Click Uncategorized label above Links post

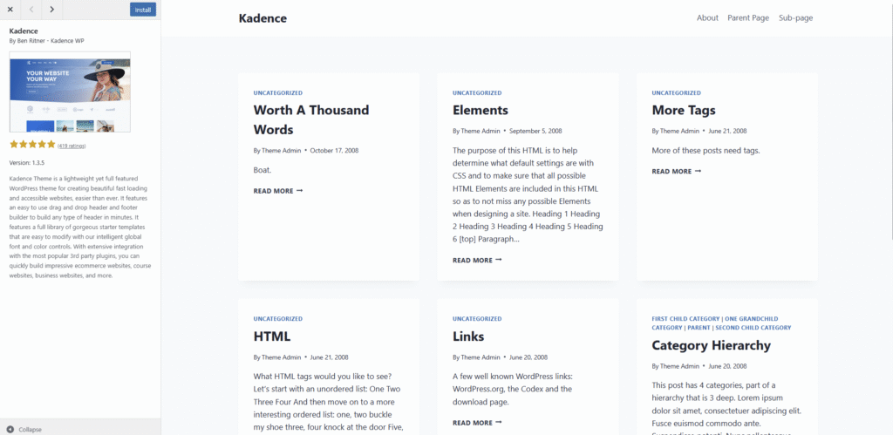click(477, 319)
